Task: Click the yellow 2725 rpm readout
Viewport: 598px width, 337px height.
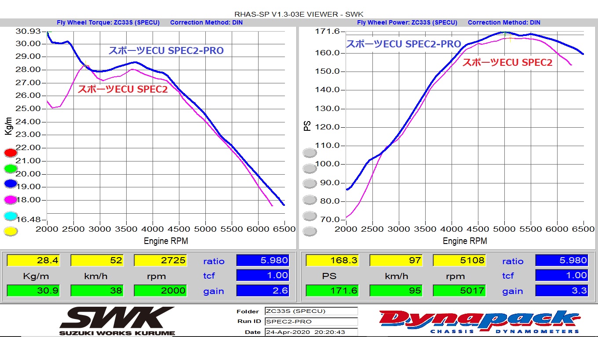Action: point(160,260)
